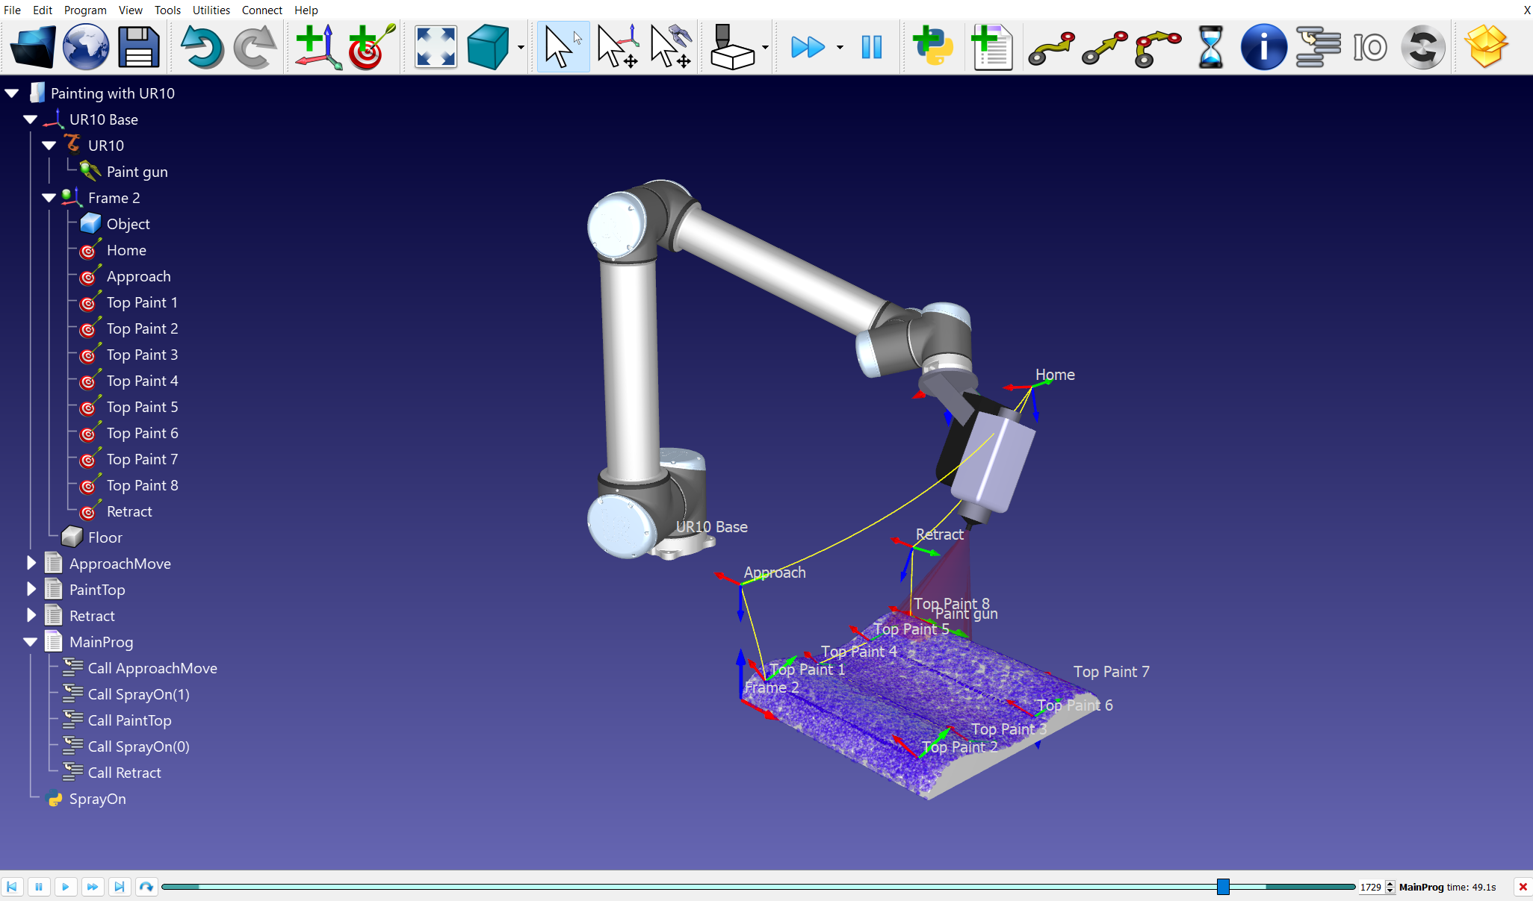The width and height of the screenshot is (1533, 901).
Task: Click the simulation frame number field
Action: coord(1371,887)
